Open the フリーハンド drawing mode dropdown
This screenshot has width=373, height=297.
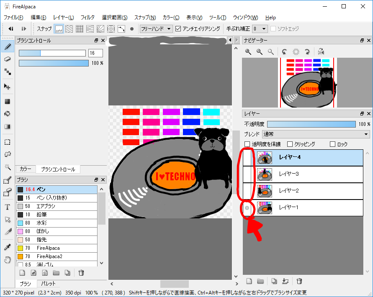point(156,29)
